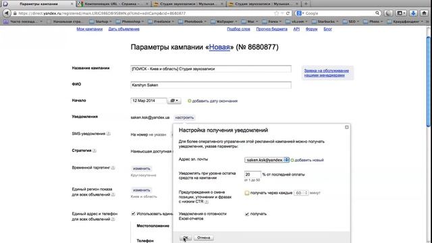The height and width of the screenshot is (243, 432).
Task: Expand the Freelance bookmarks folder
Action: pos(161,22)
